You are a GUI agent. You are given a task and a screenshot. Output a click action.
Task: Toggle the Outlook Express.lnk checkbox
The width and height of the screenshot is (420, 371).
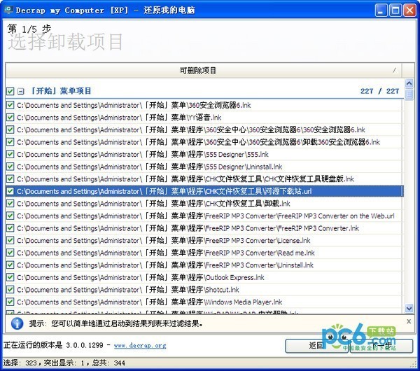click(x=10, y=277)
